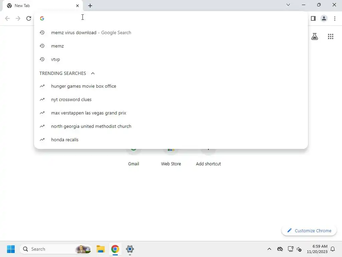Screen dimensions: 342x257
Task: Click Customize Chrome button
Action: point(309,231)
